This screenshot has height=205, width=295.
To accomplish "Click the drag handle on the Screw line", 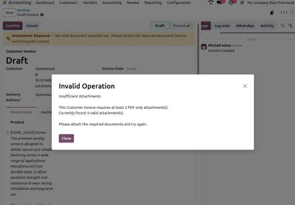I will click(x=7, y=133).
